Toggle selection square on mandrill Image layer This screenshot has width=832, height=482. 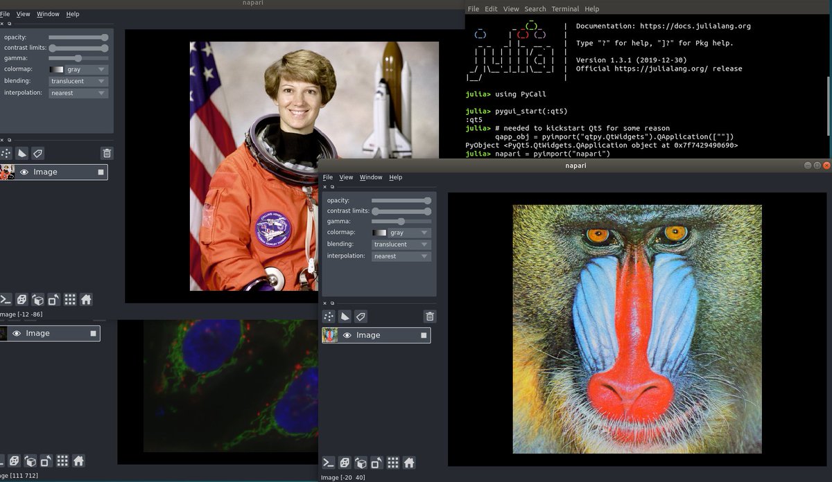pyautogui.click(x=424, y=335)
